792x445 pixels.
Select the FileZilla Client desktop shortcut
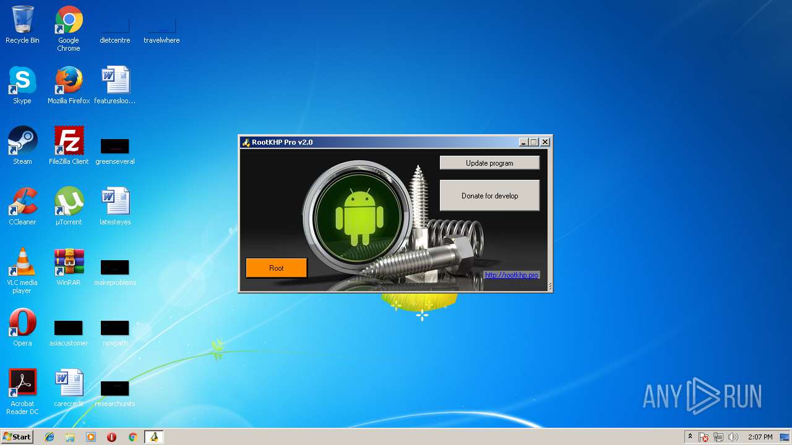(x=69, y=146)
